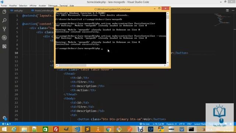Screen dimensions: 236x133
Task: Click Go Live in the status bar
Action: click(x=145, y=124)
